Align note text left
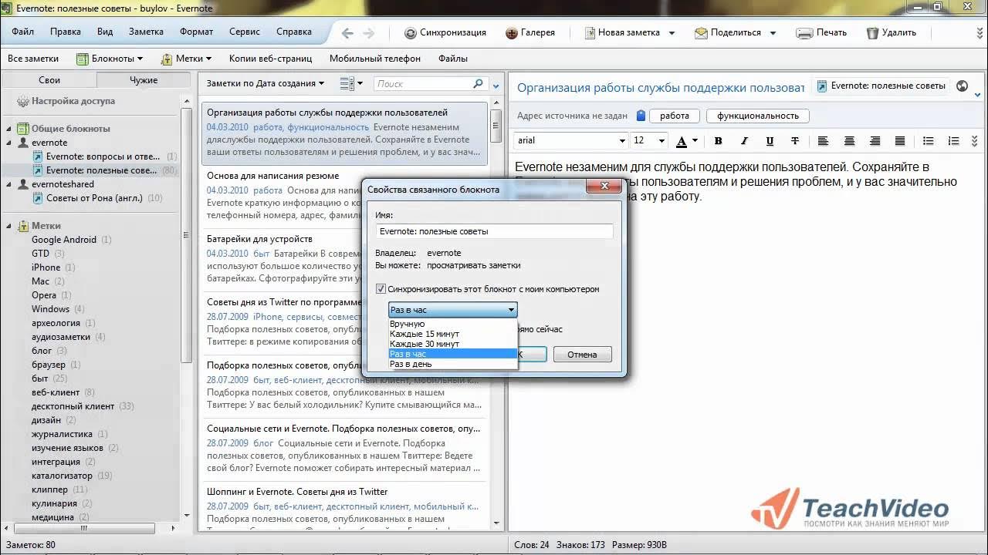Screen dimensions: 988x555 tap(824, 141)
